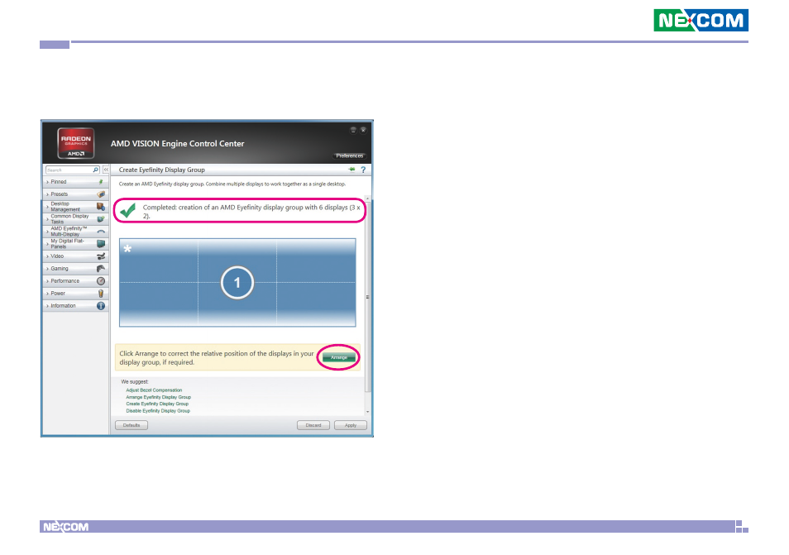Click the Arrange button
789x555 pixels.
click(x=338, y=357)
